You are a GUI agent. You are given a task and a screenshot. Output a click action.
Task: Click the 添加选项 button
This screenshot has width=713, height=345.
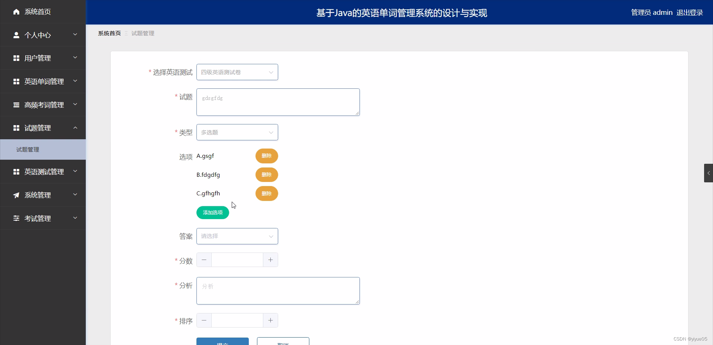[212, 212]
